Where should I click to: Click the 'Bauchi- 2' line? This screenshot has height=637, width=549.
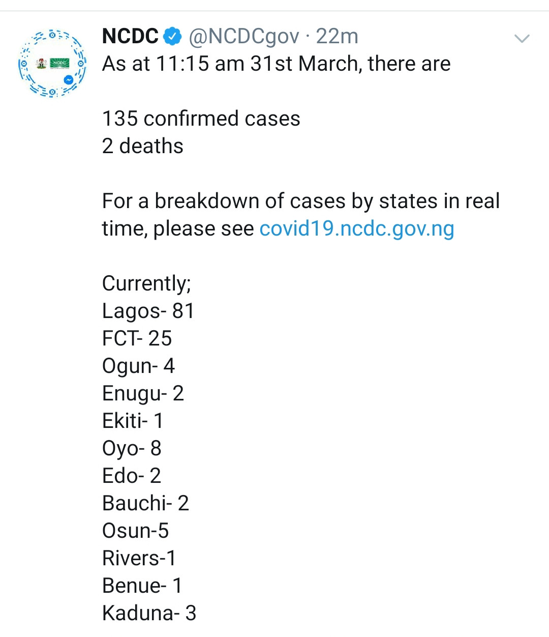coord(146,503)
